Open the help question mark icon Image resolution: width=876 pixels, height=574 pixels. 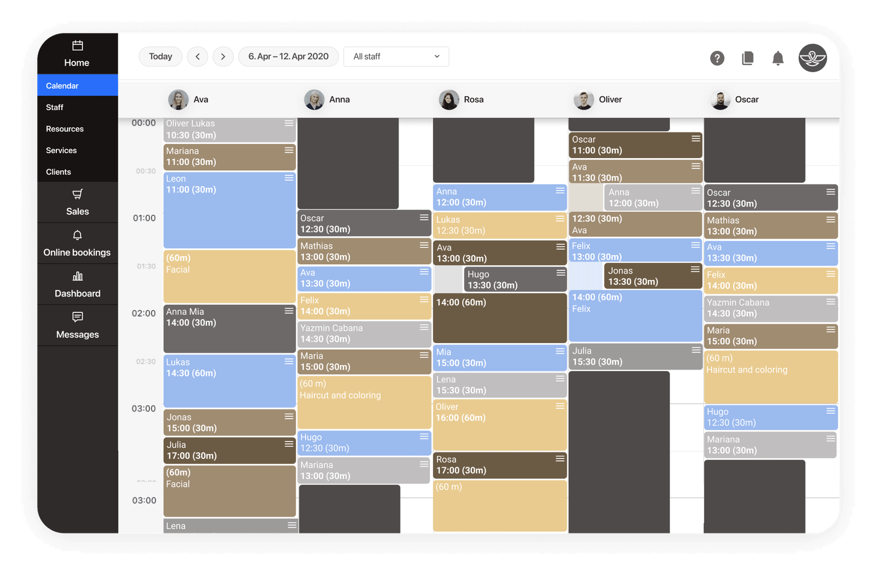click(717, 58)
